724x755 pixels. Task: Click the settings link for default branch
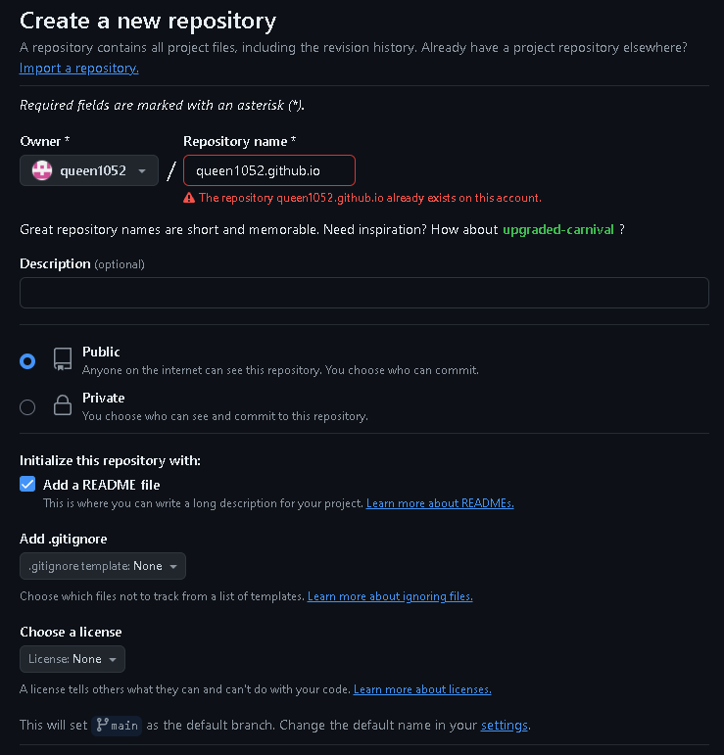tap(504, 726)
